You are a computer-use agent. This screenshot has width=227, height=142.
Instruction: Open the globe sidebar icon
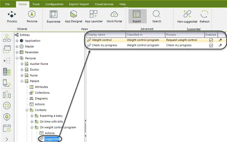7,106
